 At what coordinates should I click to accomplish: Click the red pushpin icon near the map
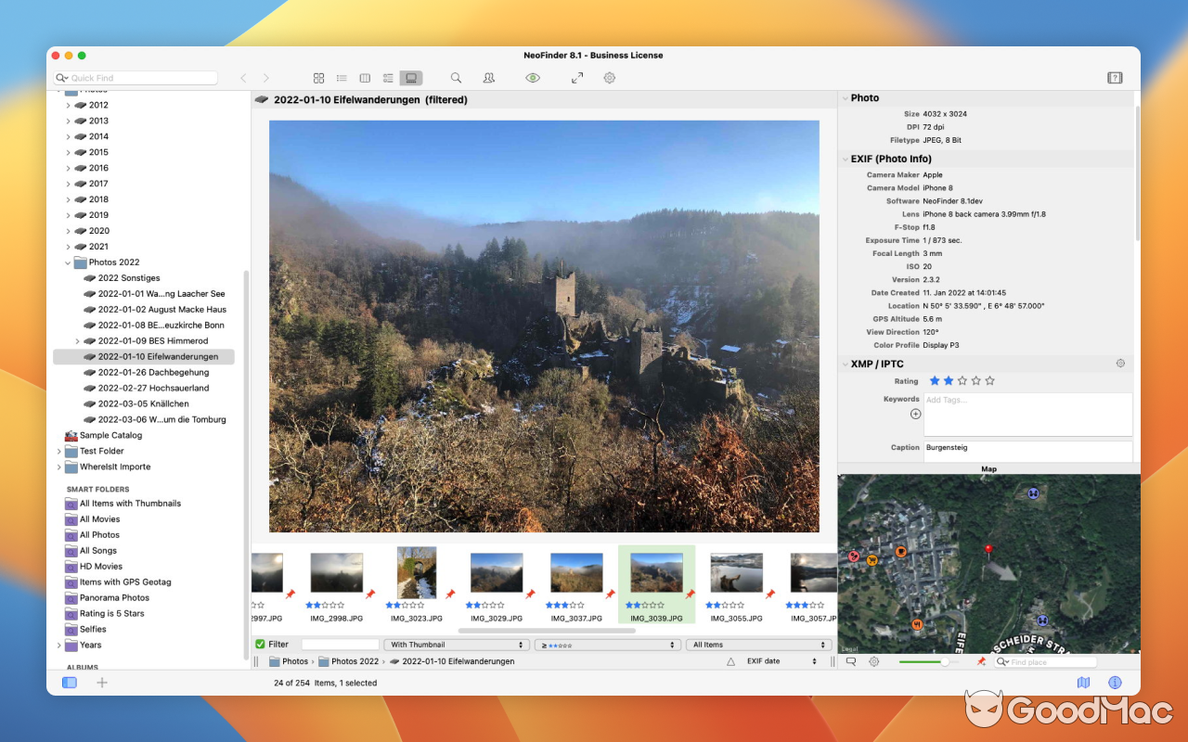982,661
